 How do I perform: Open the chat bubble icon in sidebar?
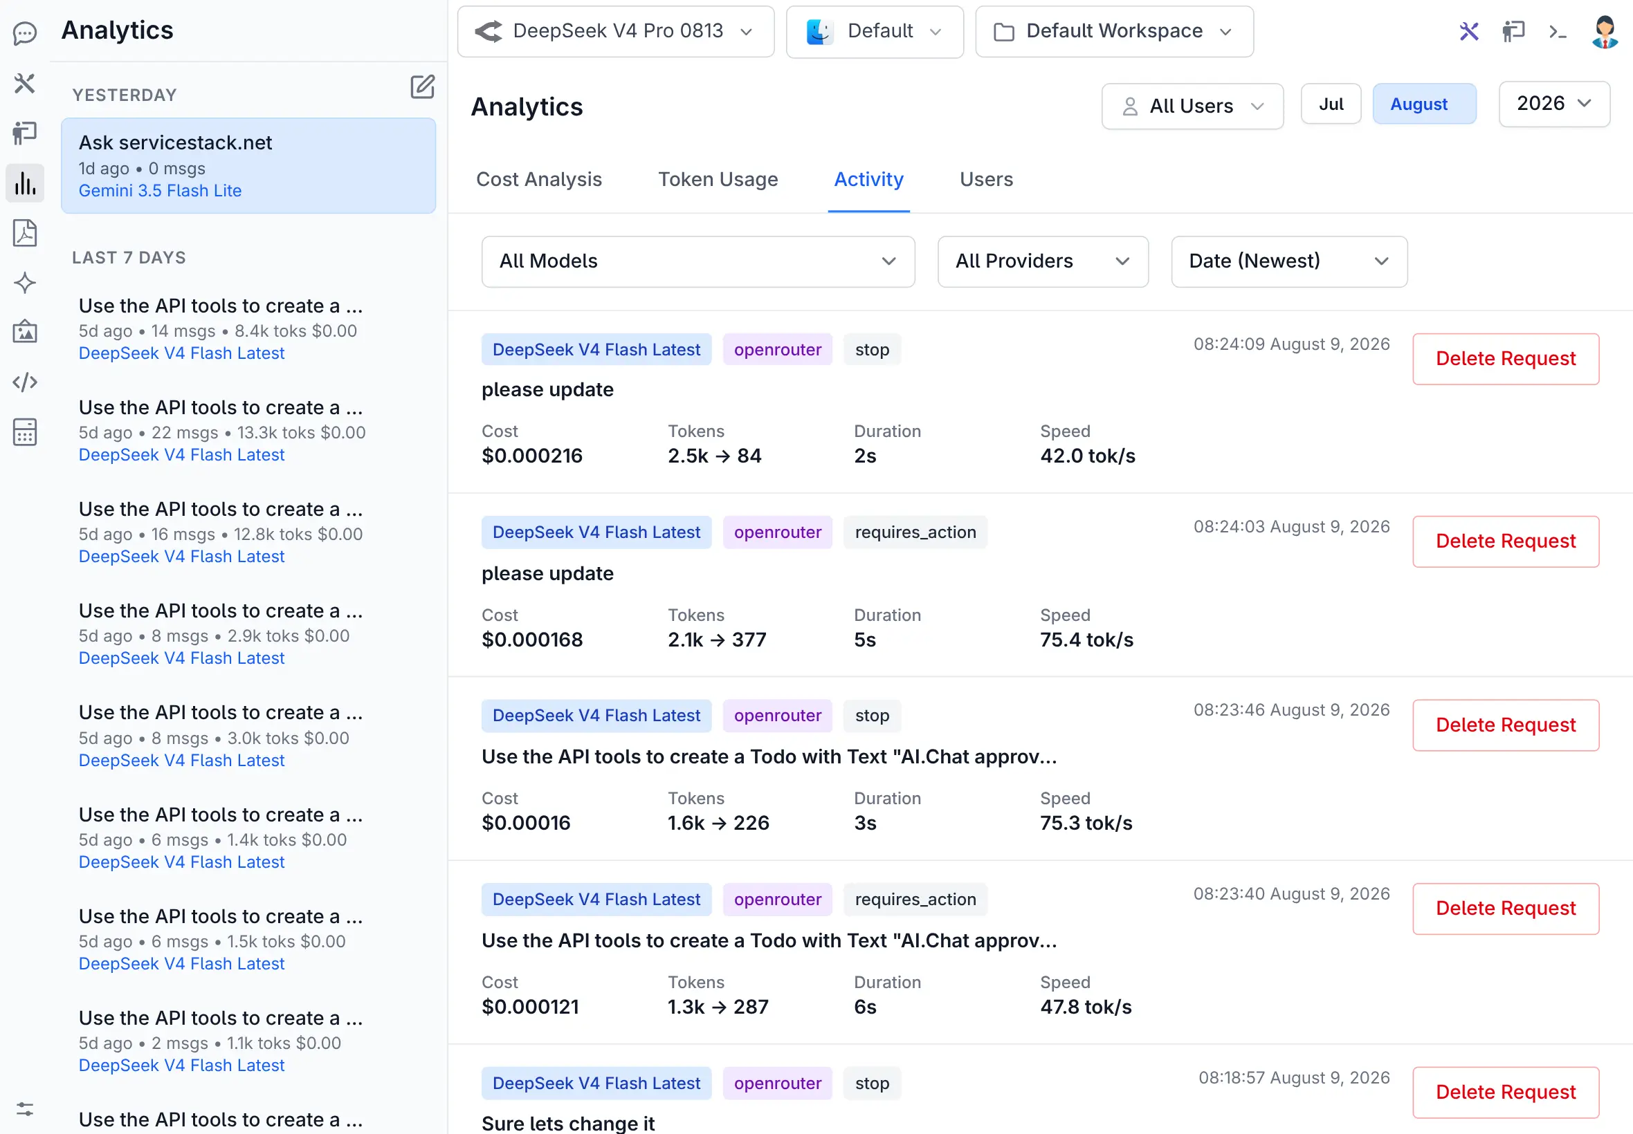tap(25, 32)
